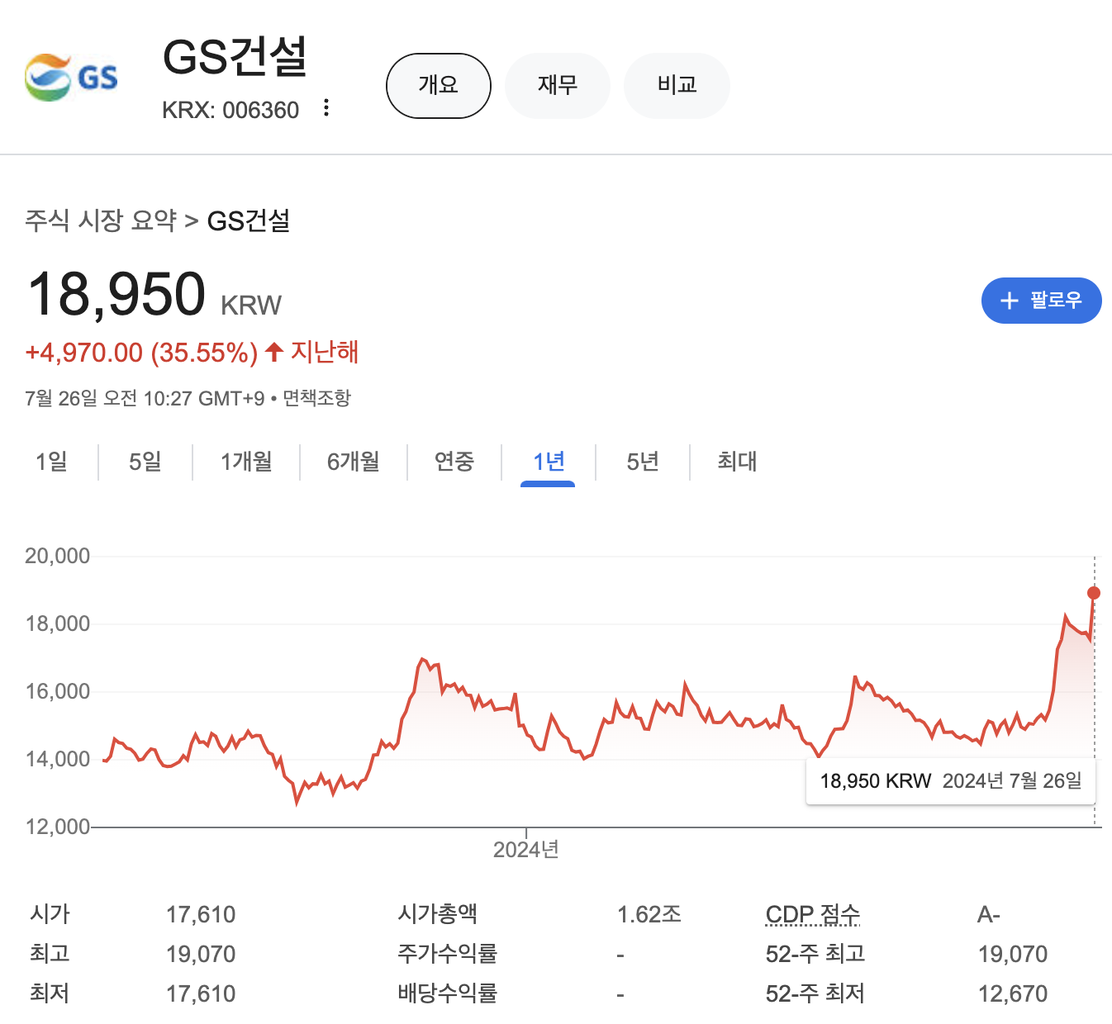
Task: Click the KRX: 006360 ticker text
Action: coord(230,110)
